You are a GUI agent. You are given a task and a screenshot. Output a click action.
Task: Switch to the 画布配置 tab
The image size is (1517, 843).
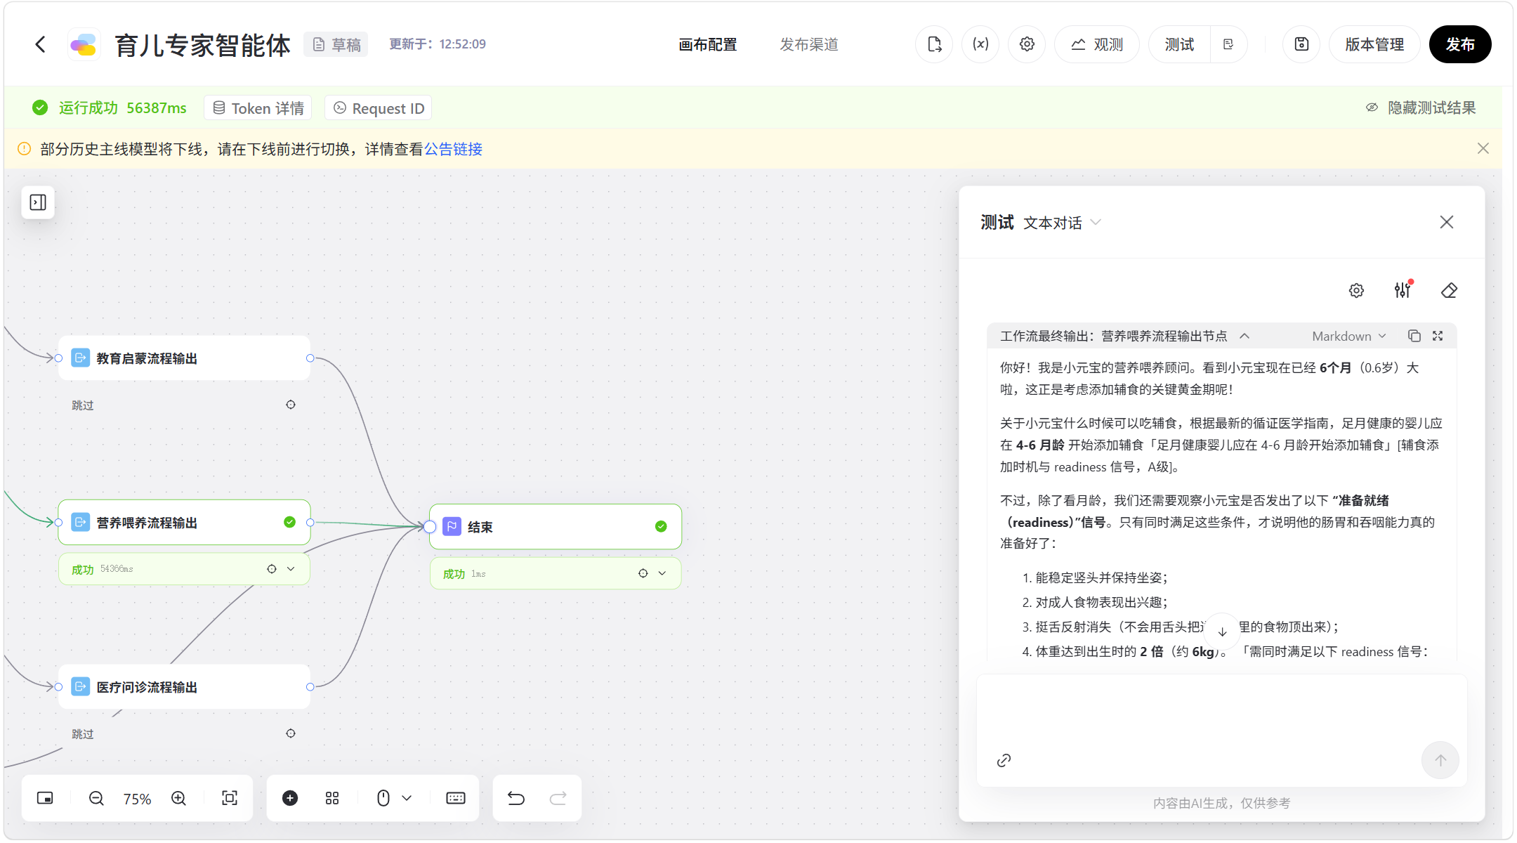coord(708,44)
